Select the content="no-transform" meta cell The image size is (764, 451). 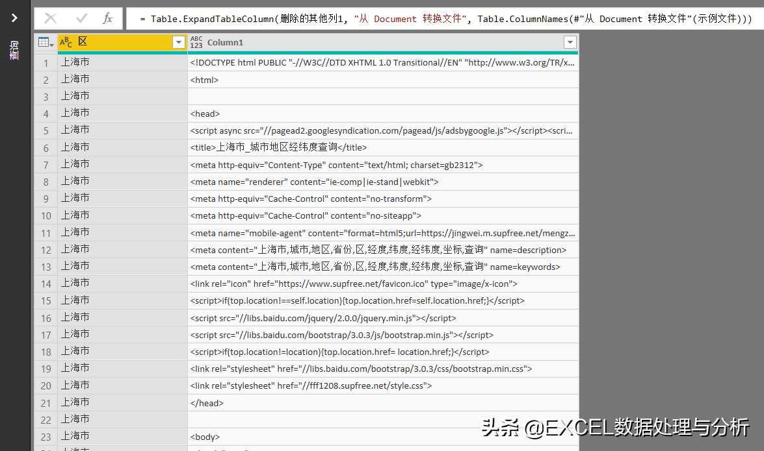[383, 199]
